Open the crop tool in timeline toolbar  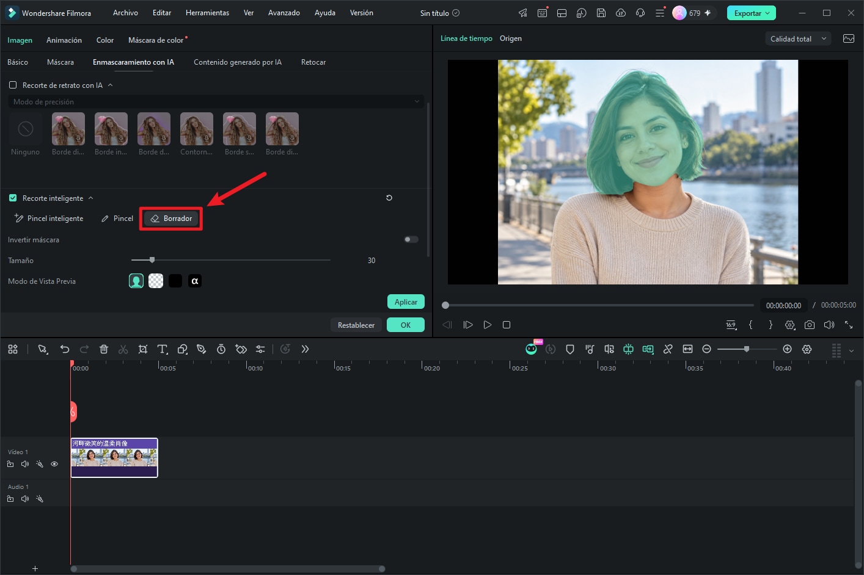143,349
